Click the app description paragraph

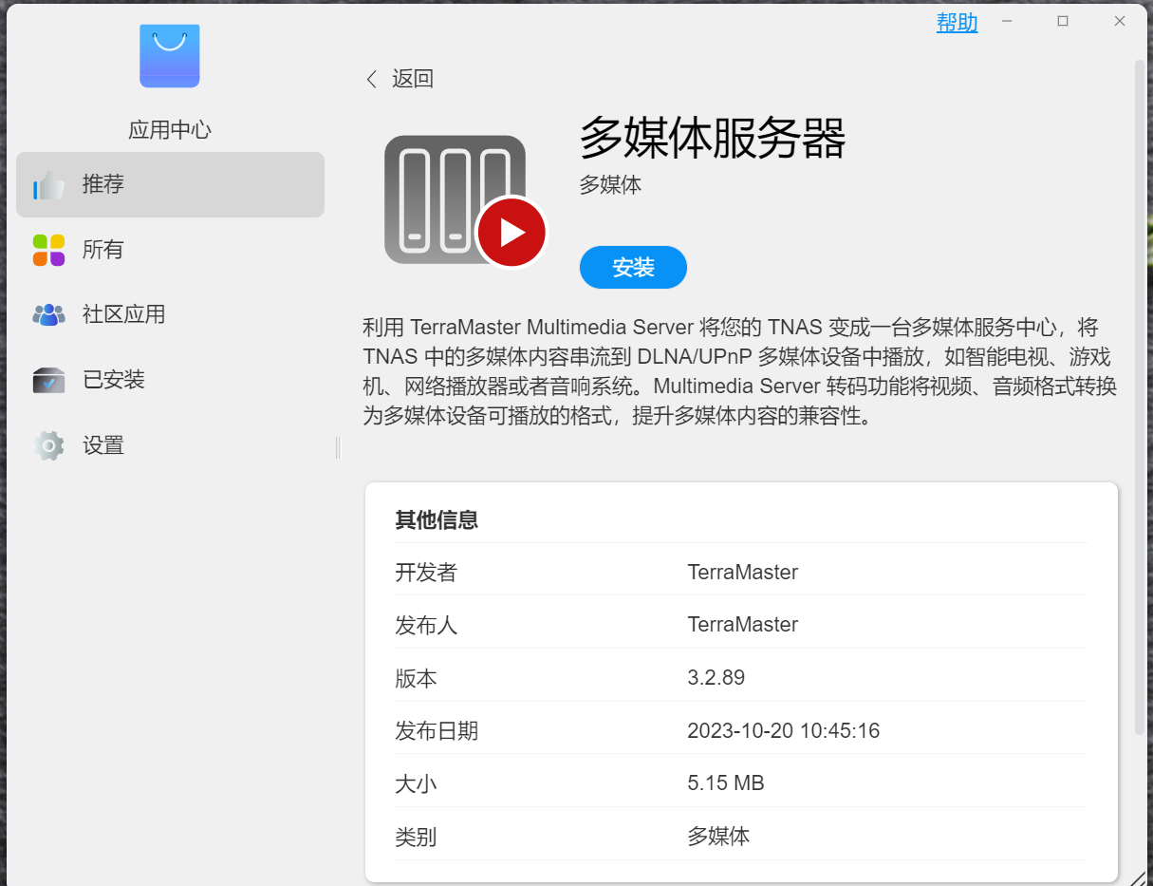pyautogui.click(x=740, y=372)
